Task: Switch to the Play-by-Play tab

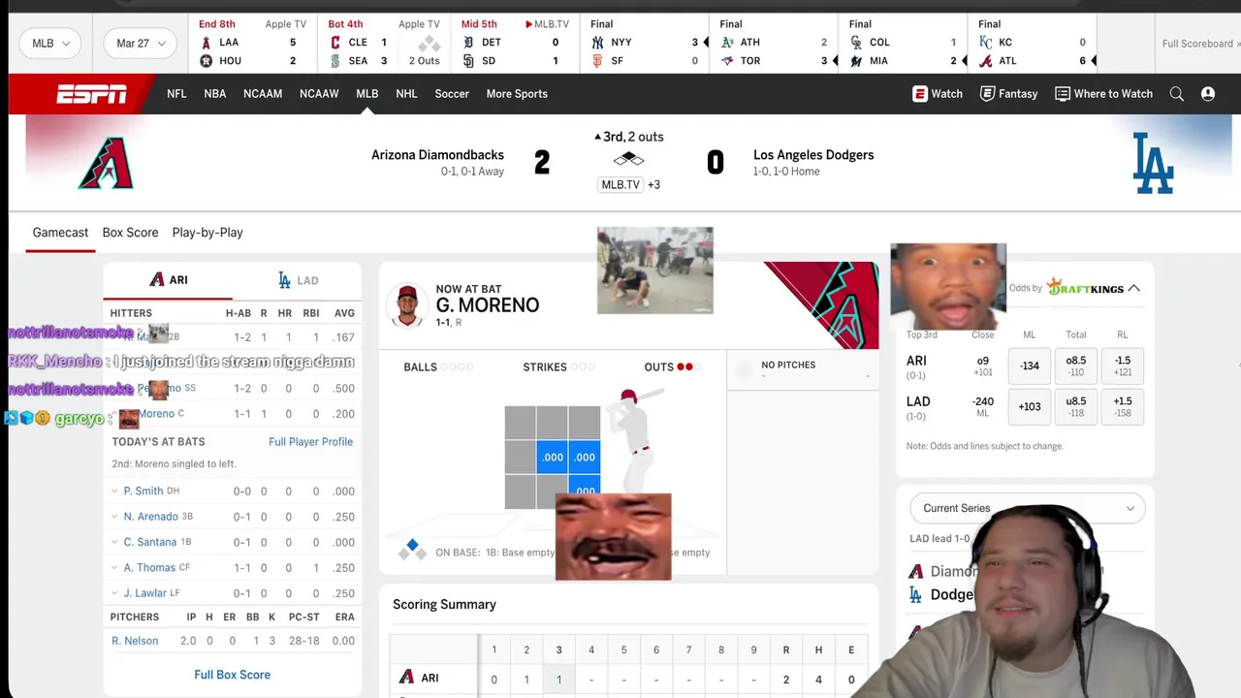Action: click(207, 233)
